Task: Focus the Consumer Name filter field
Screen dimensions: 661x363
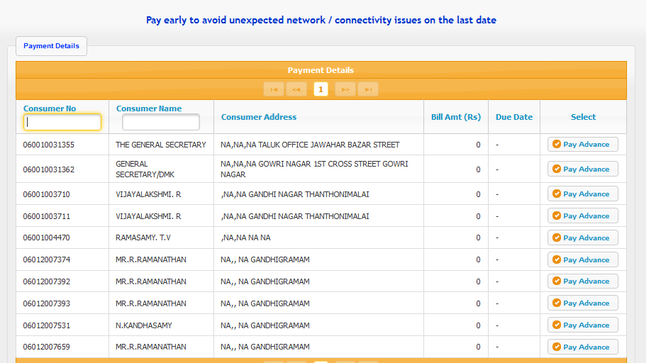Action: click(161, 123)
